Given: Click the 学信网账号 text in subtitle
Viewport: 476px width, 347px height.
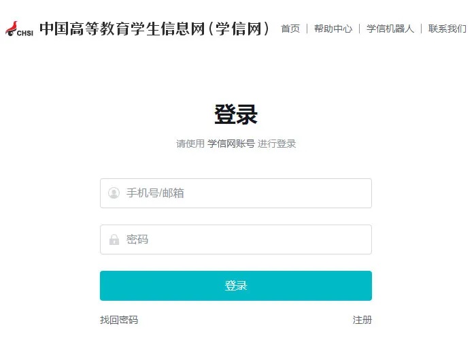Looking at the screenshot, I should 231,144.
